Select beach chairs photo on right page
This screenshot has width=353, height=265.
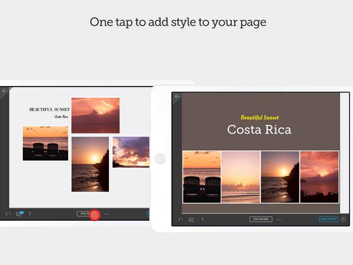(x=202, y=177)
